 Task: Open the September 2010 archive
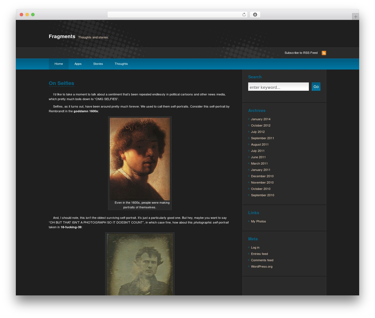coord(262,195)
